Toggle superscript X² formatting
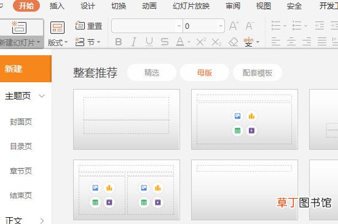338x224 pixels. click(x=201, y=42)
